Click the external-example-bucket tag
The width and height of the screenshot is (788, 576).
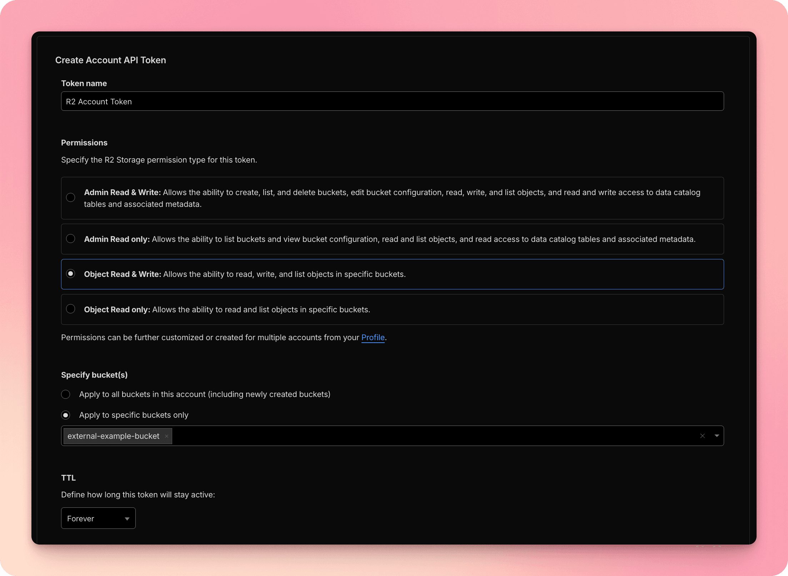tap(113, 436)
